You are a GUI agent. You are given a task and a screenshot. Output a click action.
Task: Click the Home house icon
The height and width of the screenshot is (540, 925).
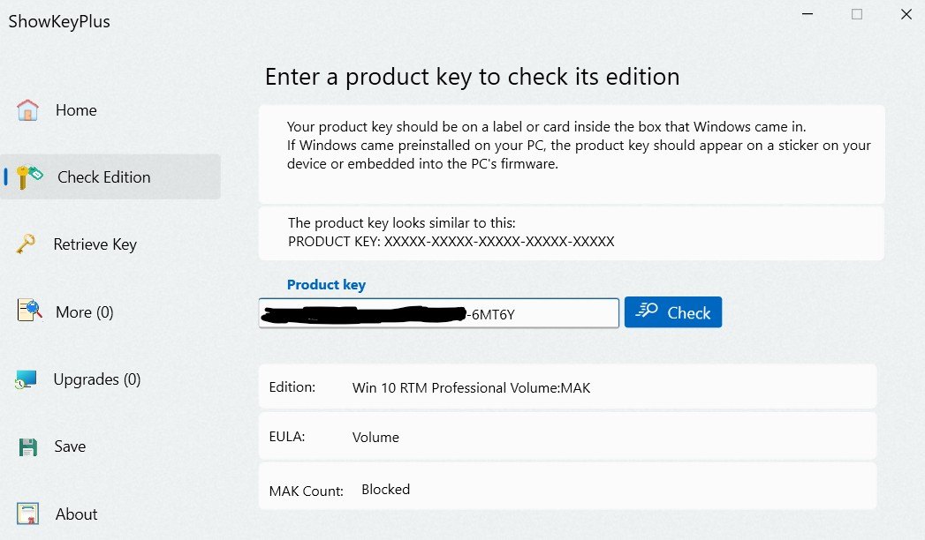(27, 110)
